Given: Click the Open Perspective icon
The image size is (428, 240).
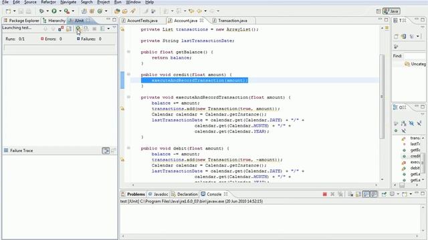Looking at the screenshot, I should pos(379,11).
